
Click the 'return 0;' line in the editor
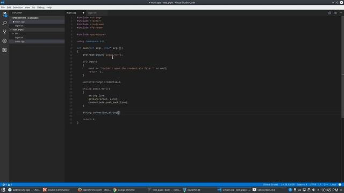coord(89,119)
